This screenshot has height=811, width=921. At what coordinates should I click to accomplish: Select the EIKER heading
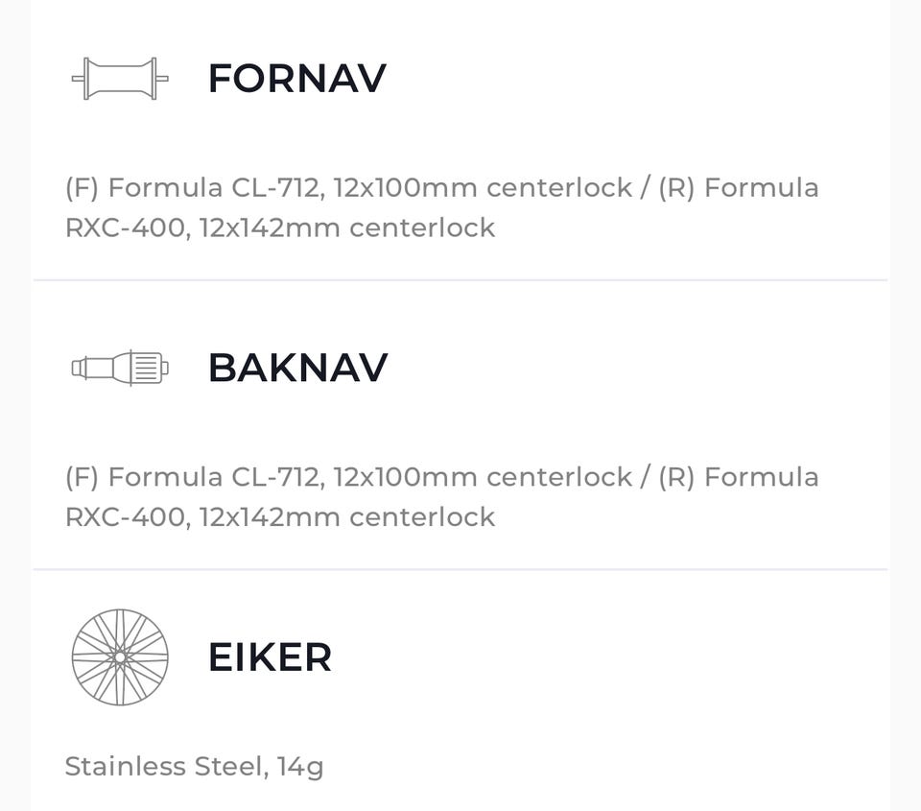pyautogui.click(x=271, y=657)
